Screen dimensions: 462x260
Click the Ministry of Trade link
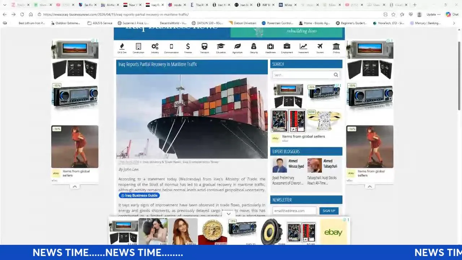click(241, 179)
